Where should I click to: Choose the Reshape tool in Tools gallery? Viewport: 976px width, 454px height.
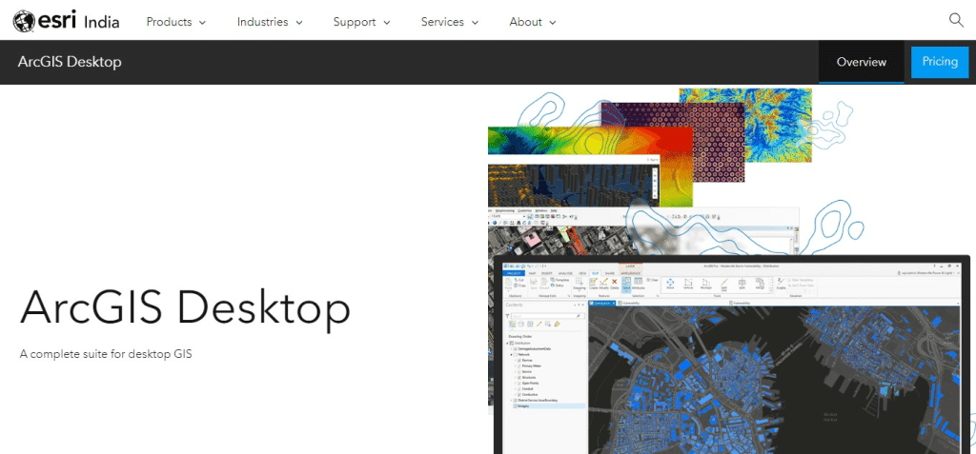(x=706, y=284)
